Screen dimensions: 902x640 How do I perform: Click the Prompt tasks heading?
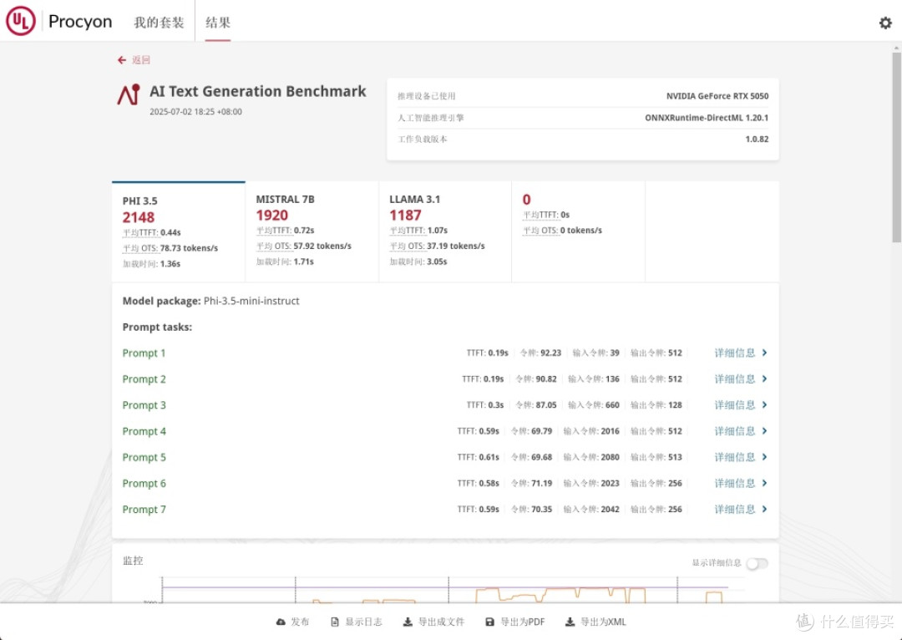pyautogui.click(x=157, y=327)
